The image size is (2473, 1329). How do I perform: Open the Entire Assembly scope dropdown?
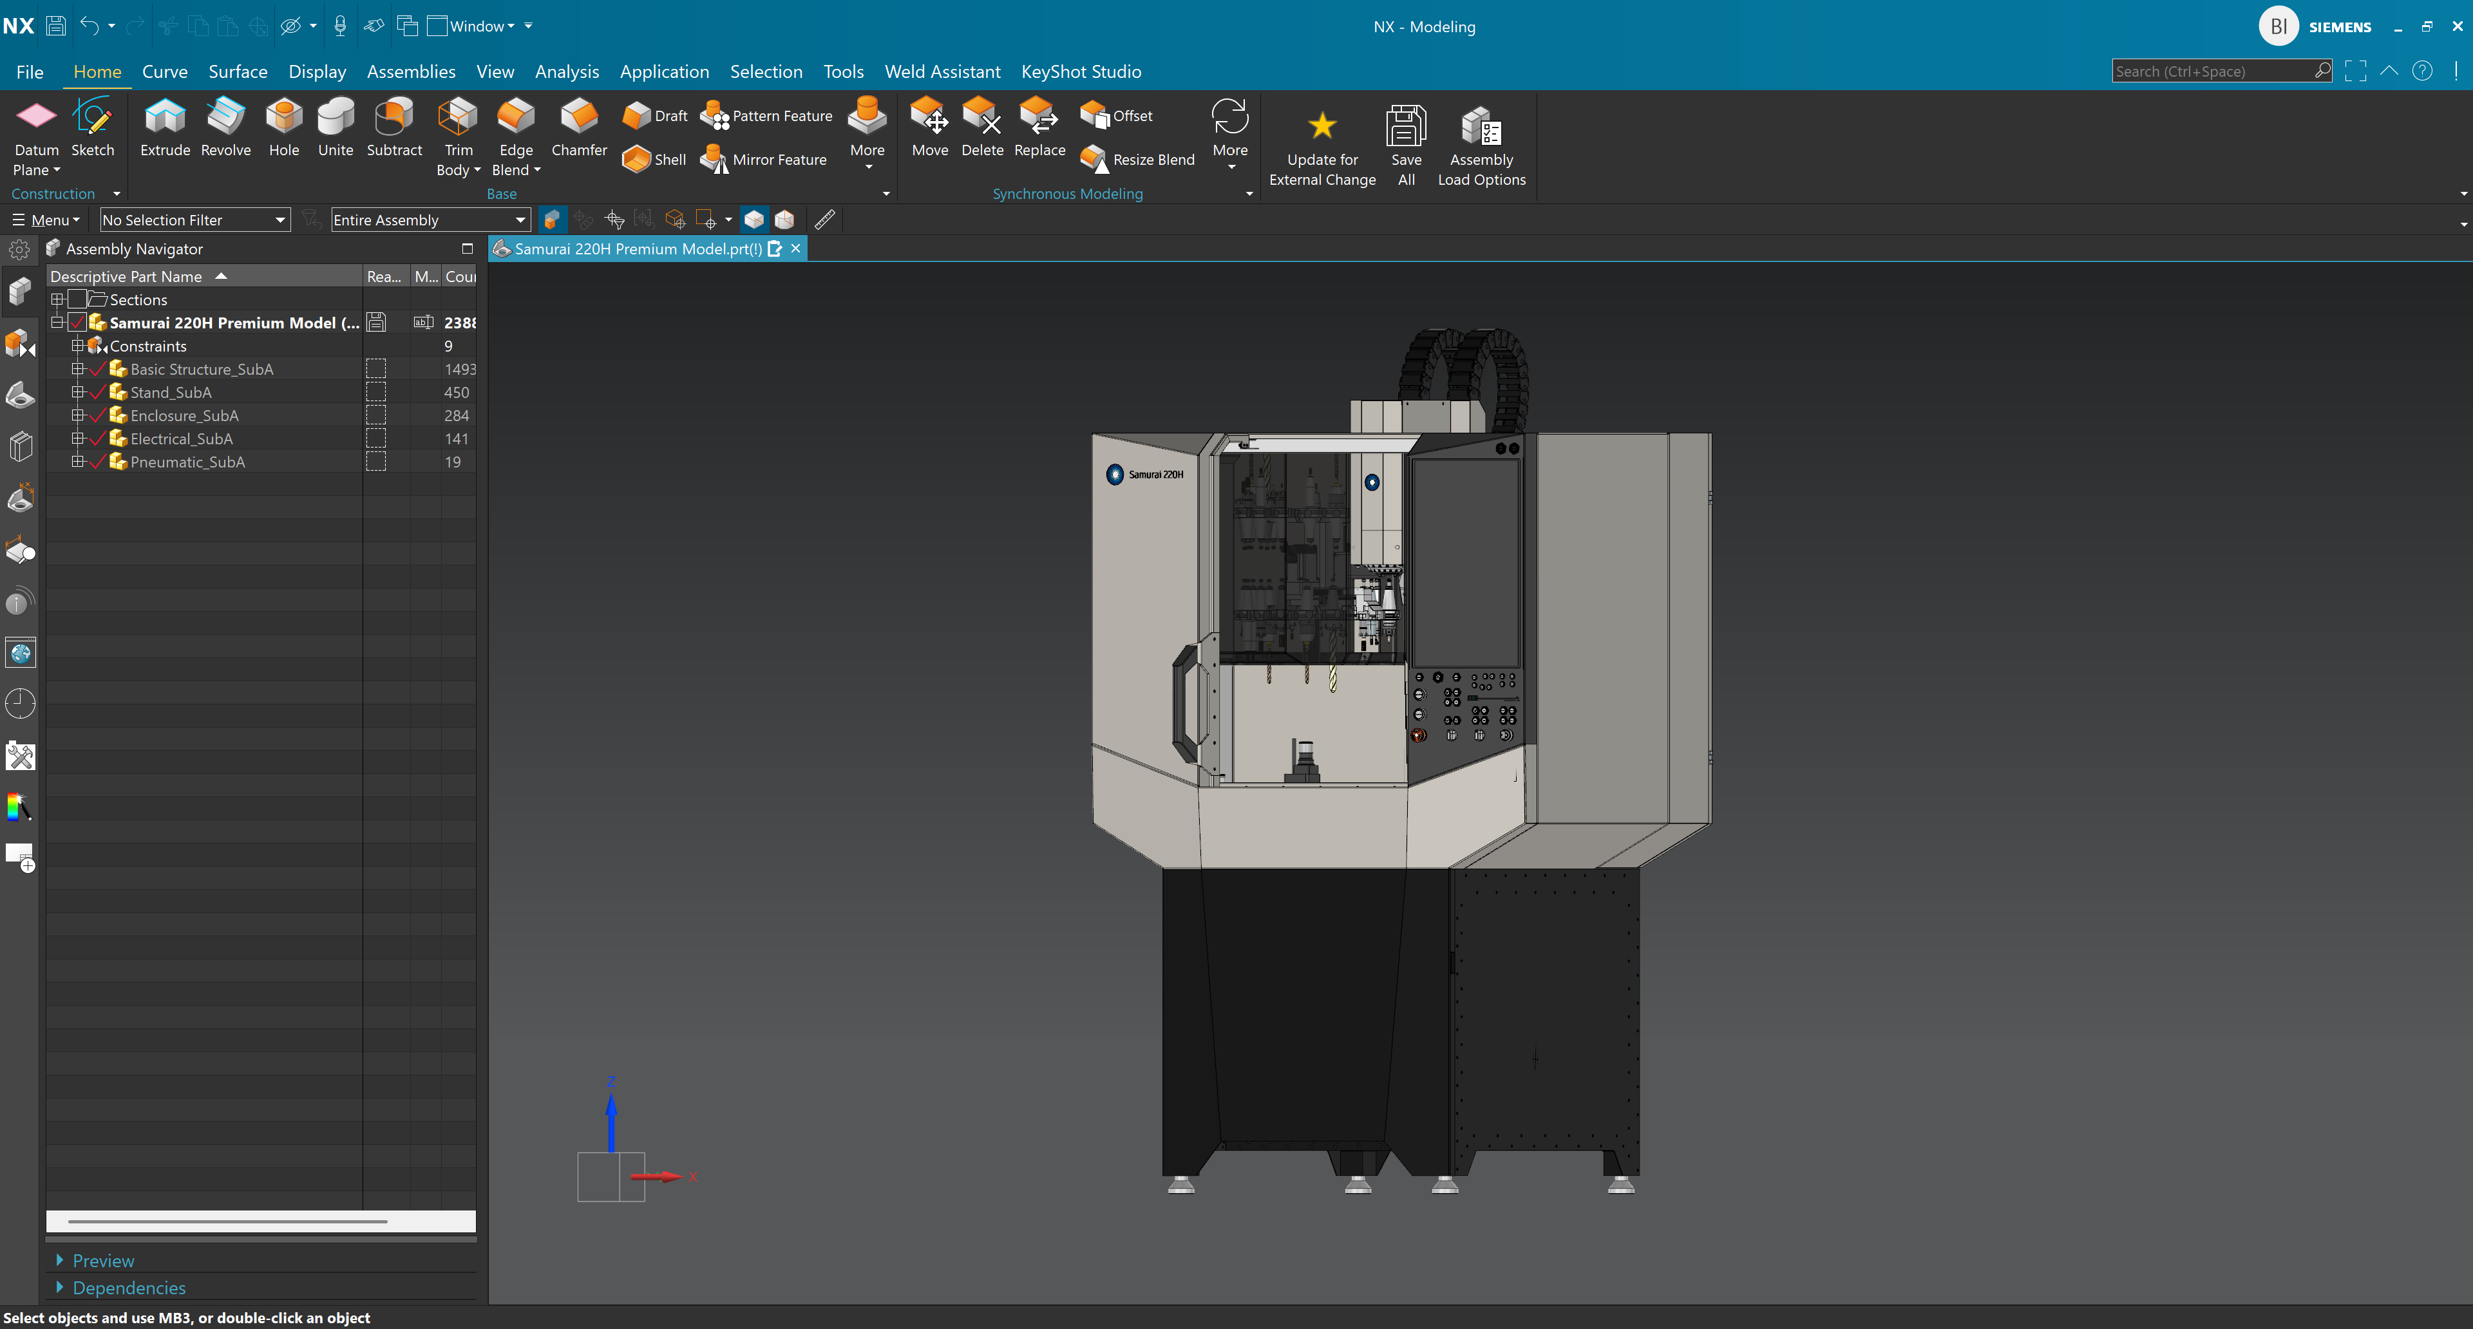(430, 220)
